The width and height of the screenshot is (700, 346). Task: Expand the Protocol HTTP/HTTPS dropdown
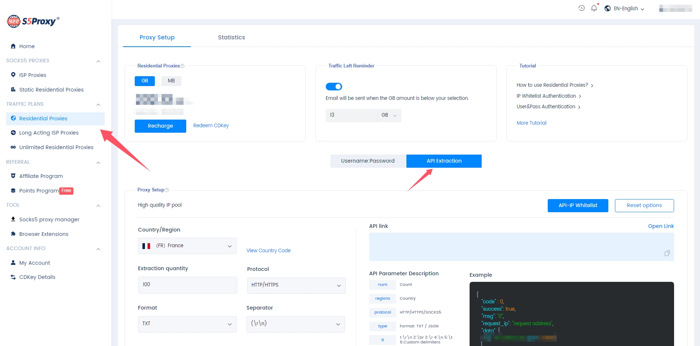[x=296, y=285]
